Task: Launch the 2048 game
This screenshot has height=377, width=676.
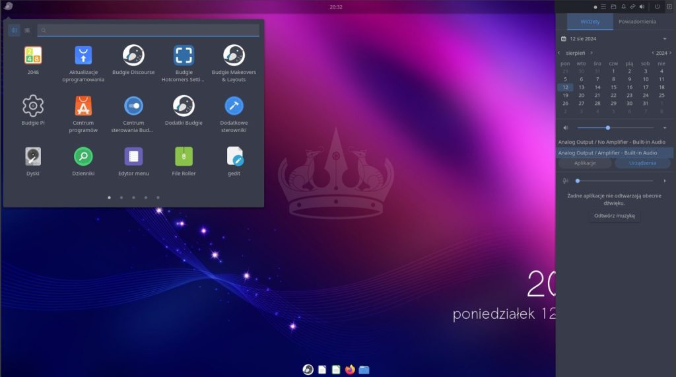Action: tap(33, 59)
